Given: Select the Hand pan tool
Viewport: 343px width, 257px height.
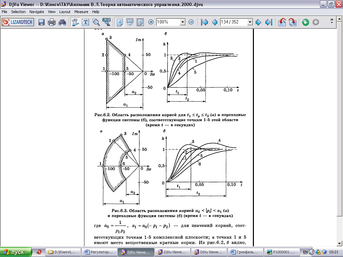Looking at the screenshot, I should click(x=75, y=22).
